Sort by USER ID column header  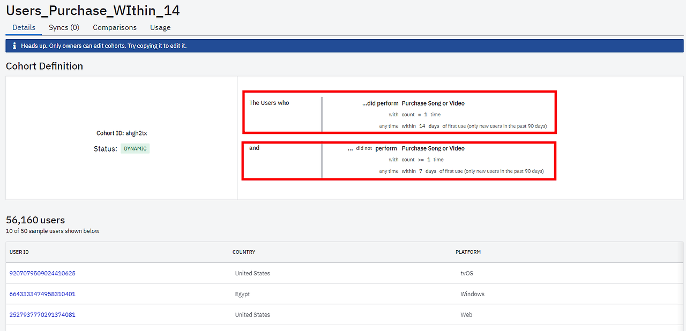[19, 252]
